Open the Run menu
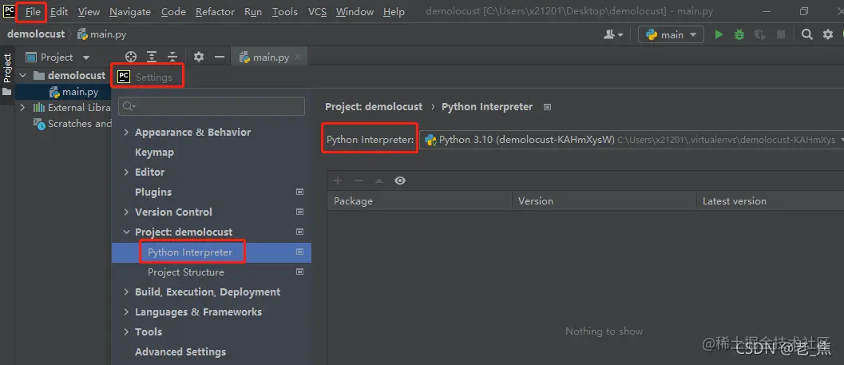 click(253, 11)
